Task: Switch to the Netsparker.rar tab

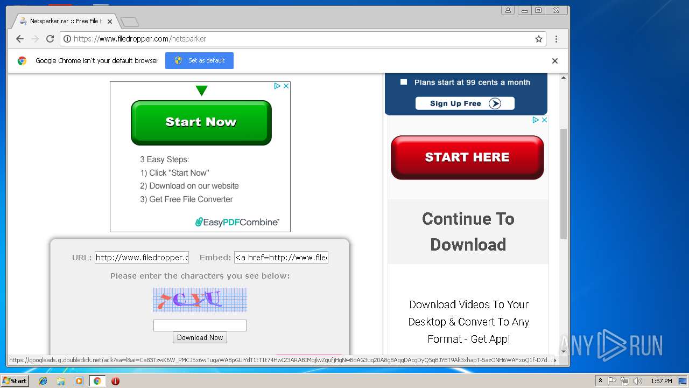Action: [x=65, y=22]
